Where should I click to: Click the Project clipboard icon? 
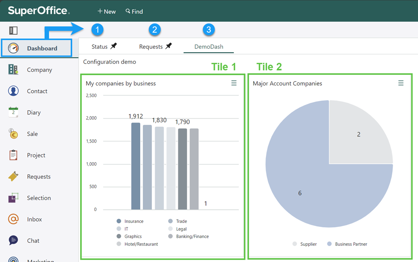(x=13, y=155)
